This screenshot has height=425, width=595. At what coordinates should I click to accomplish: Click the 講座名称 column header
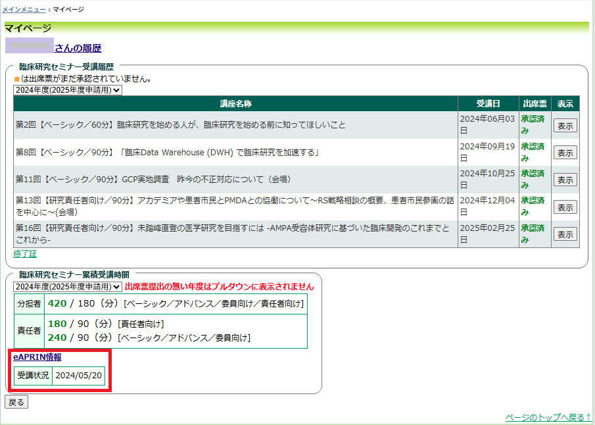235,104
